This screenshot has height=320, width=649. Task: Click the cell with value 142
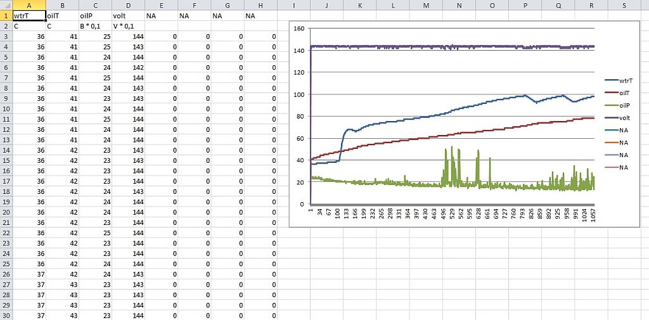[128, 67]
